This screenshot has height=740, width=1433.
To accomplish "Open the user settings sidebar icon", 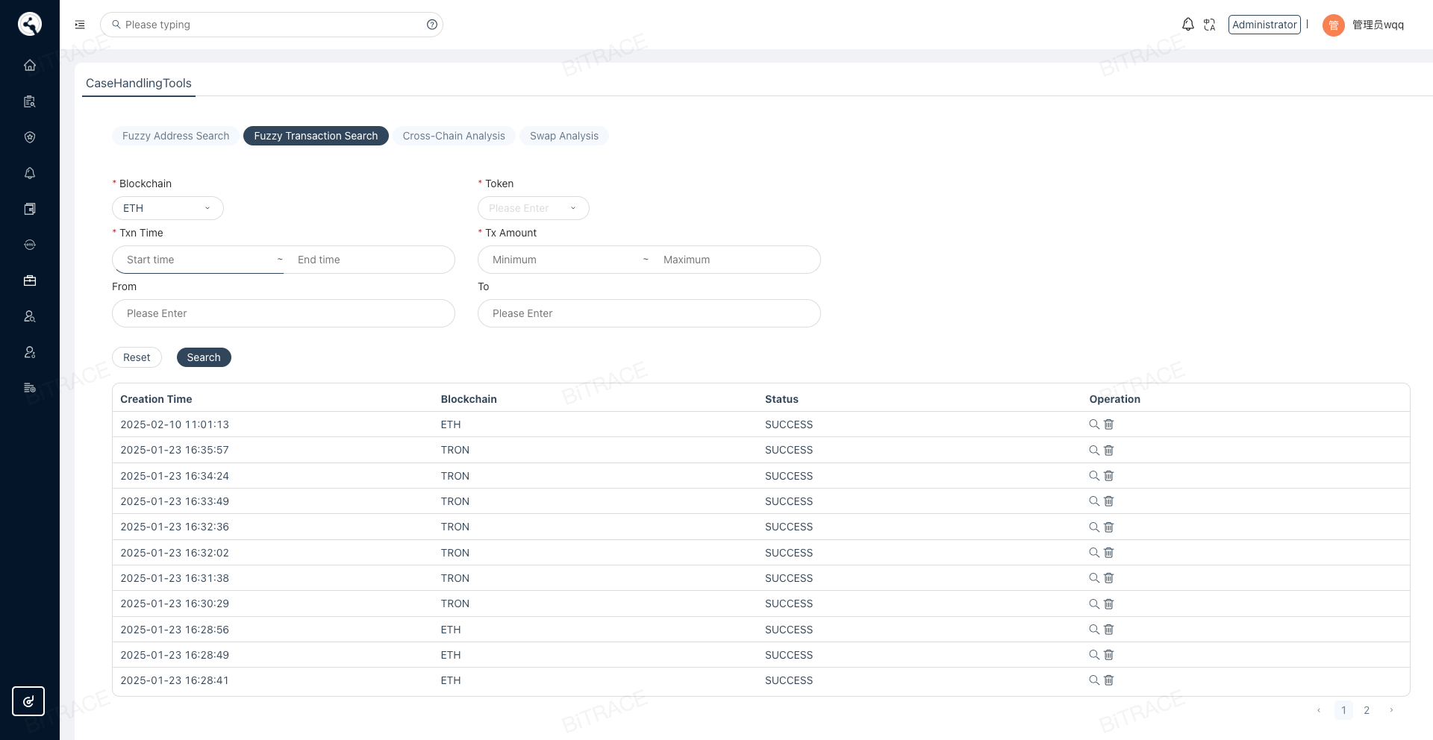I will tap(30, 352).
